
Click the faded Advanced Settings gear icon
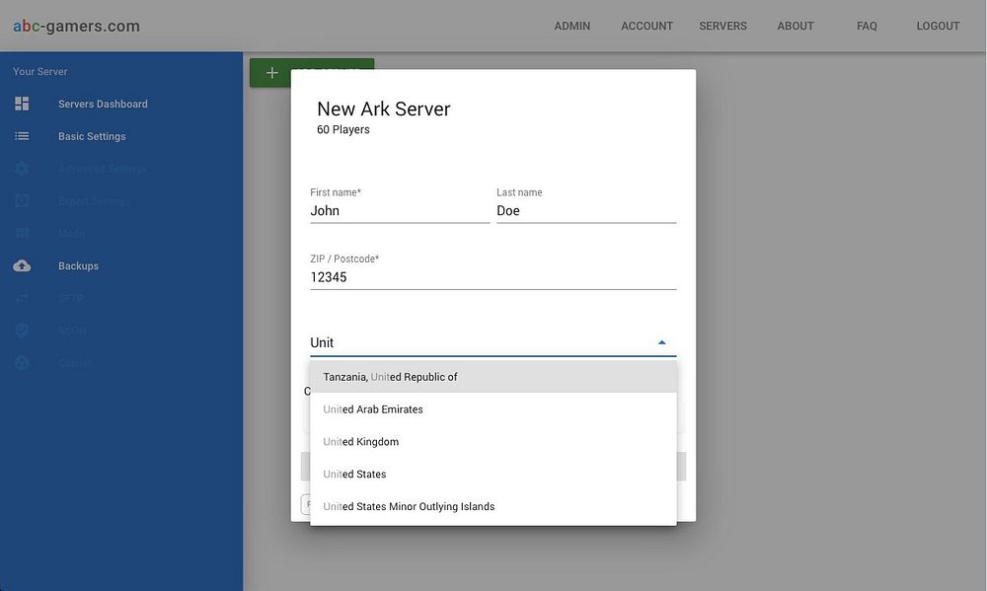tap(22, 169)
